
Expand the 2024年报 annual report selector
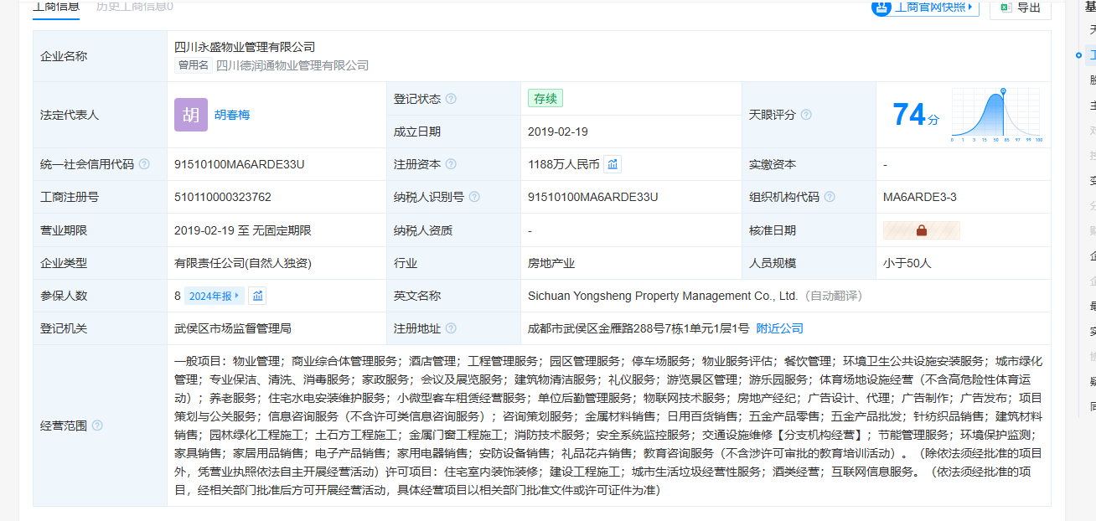[x=215, y=296]
